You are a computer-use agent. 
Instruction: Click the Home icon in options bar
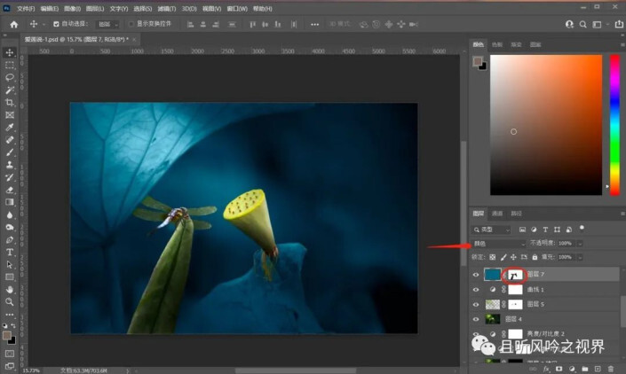point(13,24)
